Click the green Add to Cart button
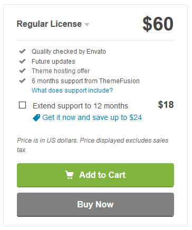 coord(95,175)
